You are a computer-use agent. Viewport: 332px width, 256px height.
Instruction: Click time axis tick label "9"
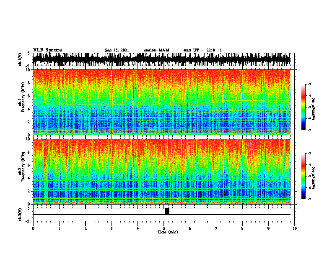(268, 228)
